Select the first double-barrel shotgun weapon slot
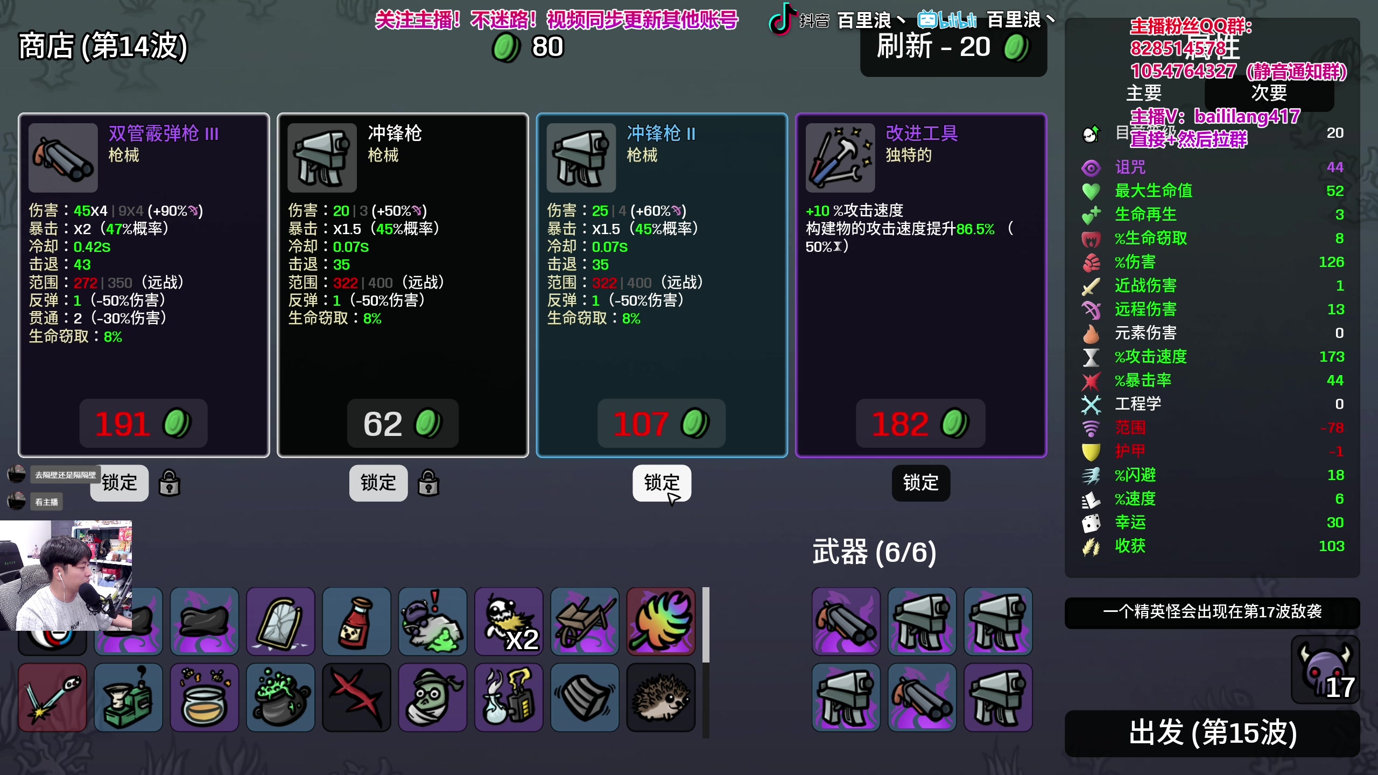1378x775 pixels. point(846,622)
